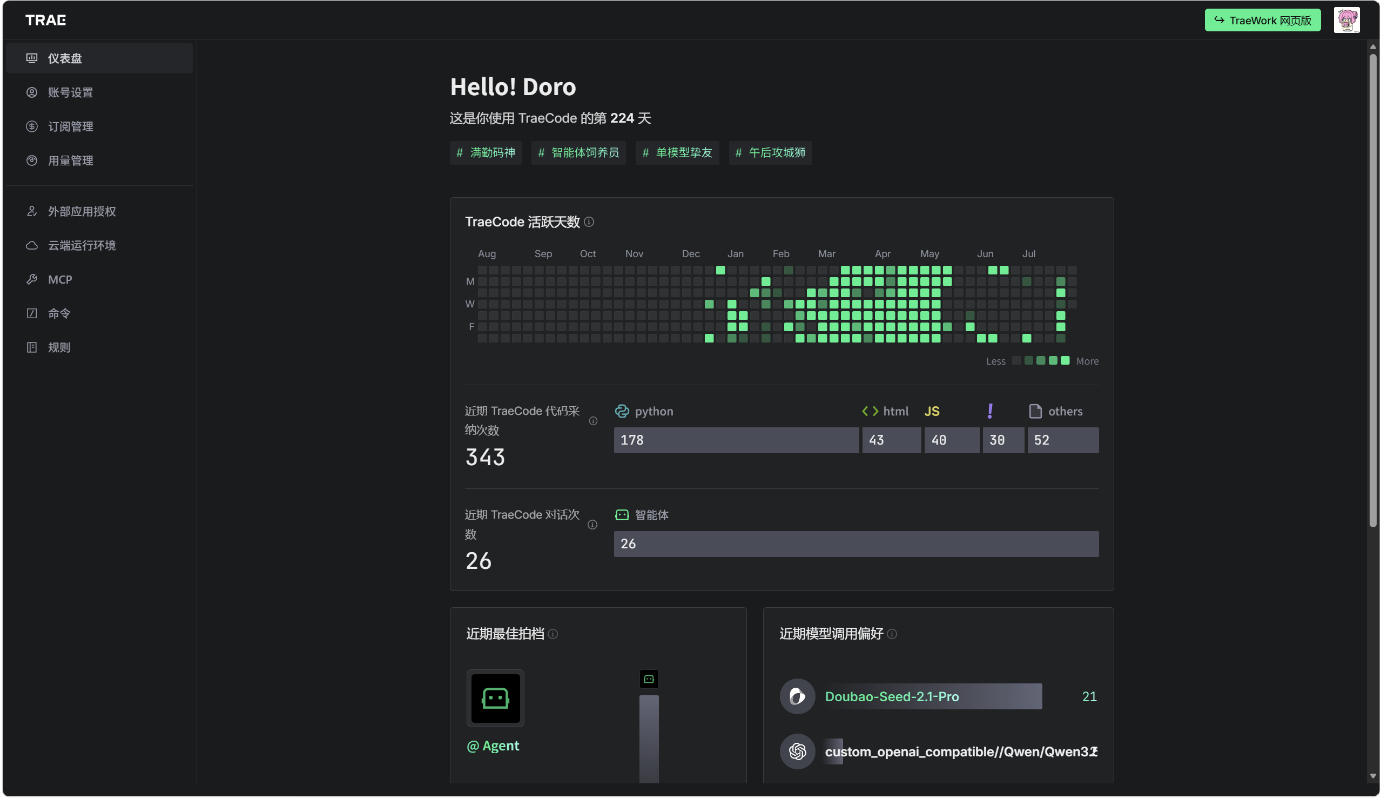Click the 仪表盘 monitor icon

click(x=32, y=58)
